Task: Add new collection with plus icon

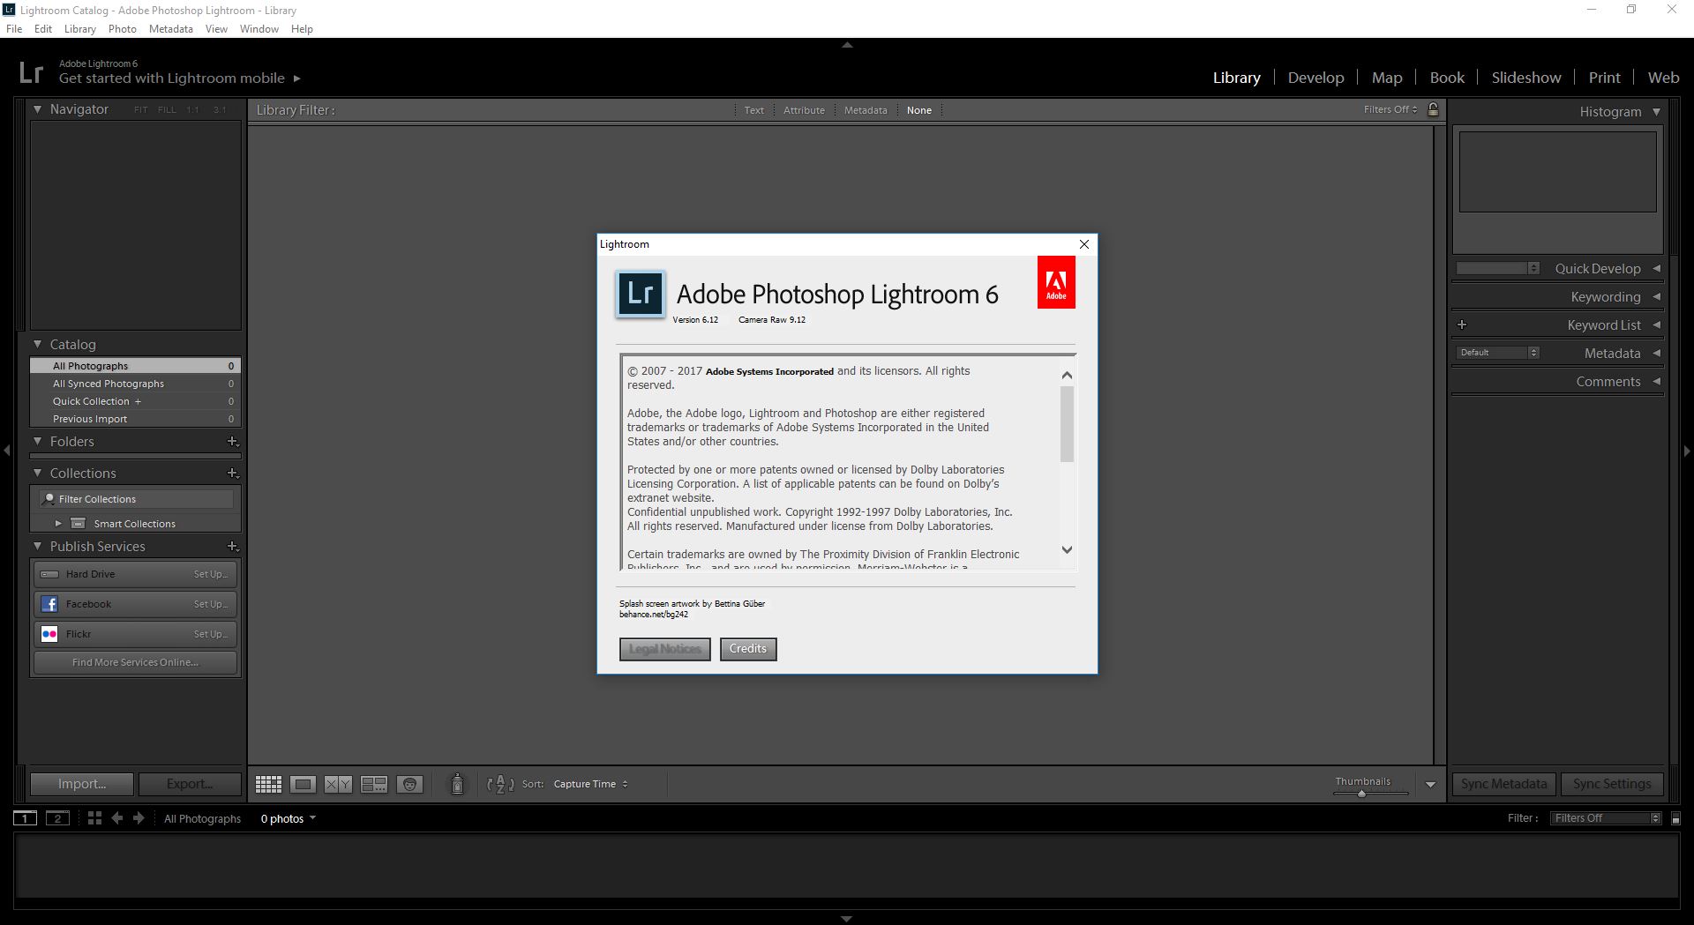Action: pos(233,473)
